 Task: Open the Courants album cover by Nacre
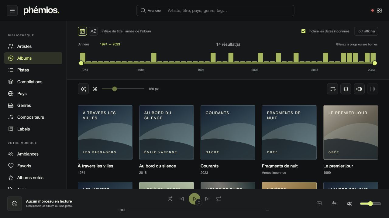(228, 132)
